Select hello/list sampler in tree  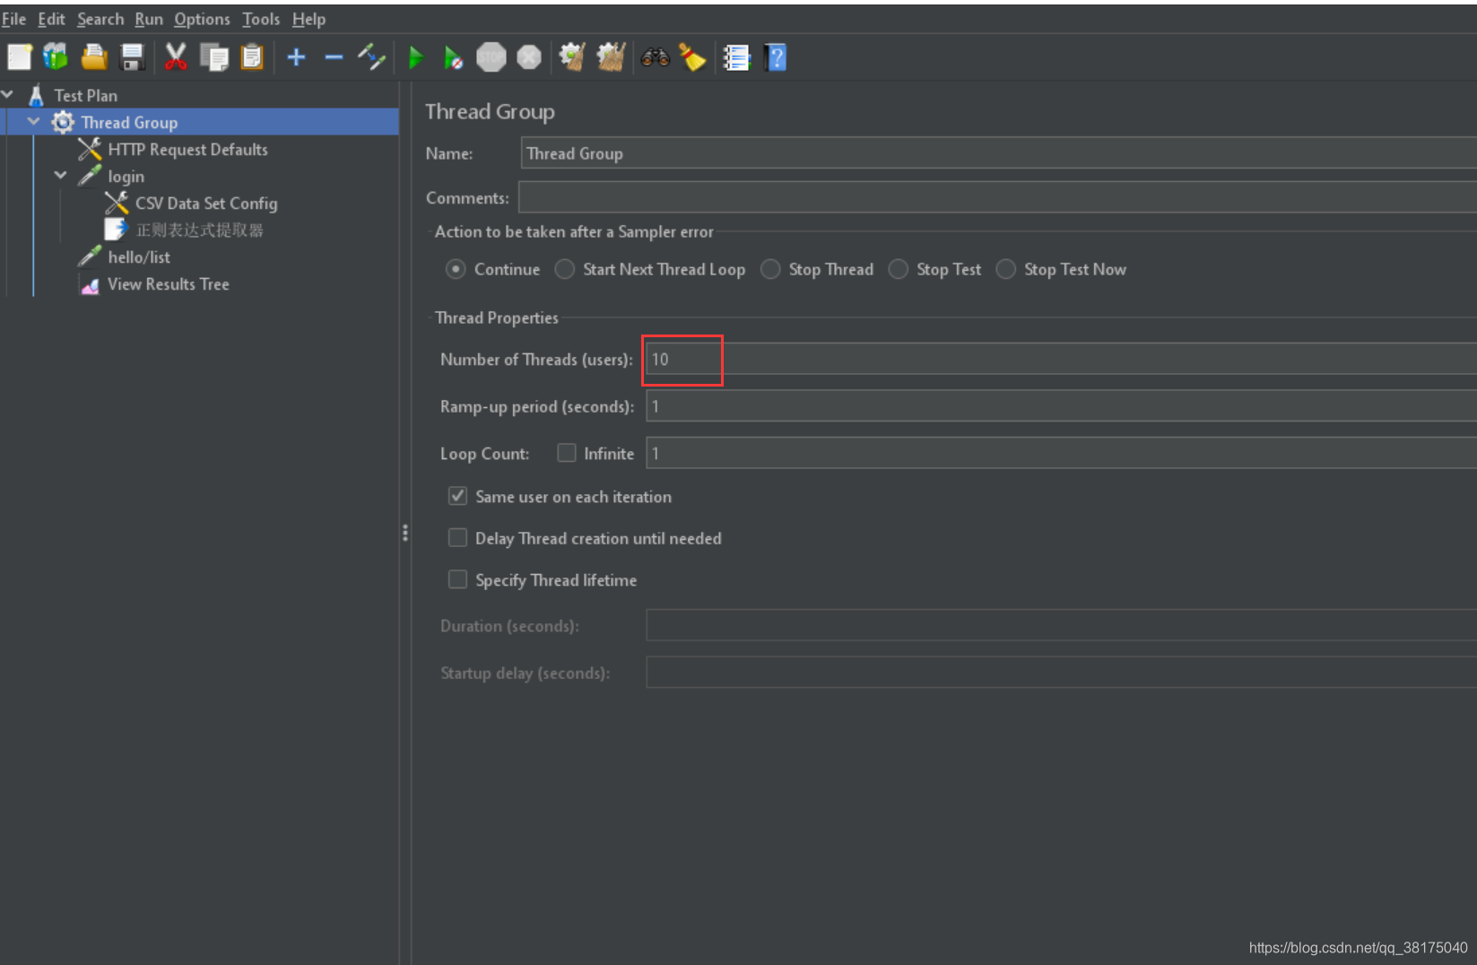point(139,256)
